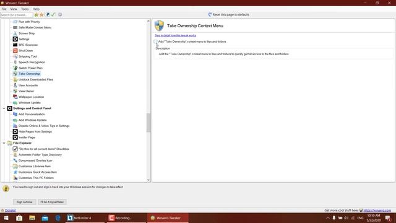The height and width of the screenshot is (223, 396).
Task: Select the Wallpaper Location icon
Action: 15,97
